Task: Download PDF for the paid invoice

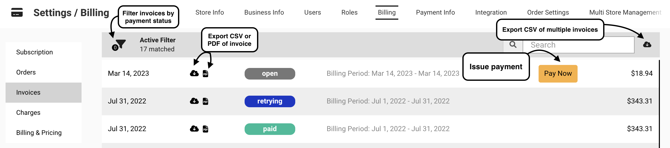Action: coord(205,129)
